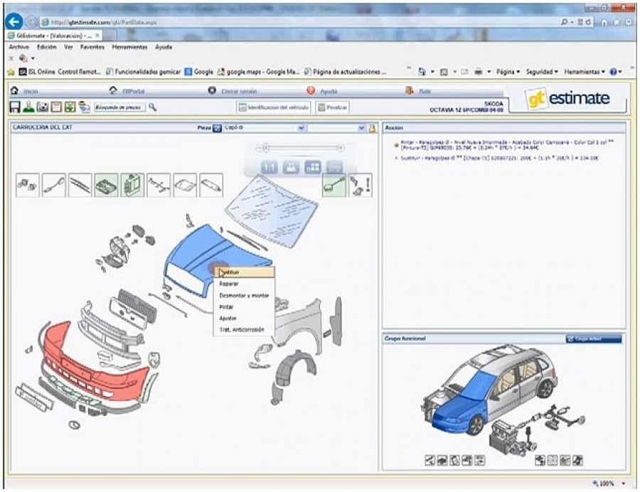Image resolution: width=640 pixels, height=492 pixels.
Task: Open the Seguridad dropdown menu
Action: (x=542, y=72)
